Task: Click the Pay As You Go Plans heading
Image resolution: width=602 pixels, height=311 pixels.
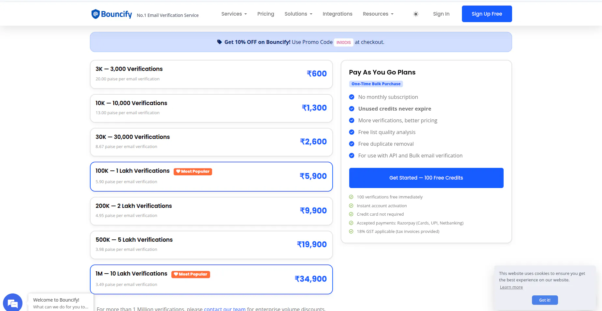Action: (382, 72)
